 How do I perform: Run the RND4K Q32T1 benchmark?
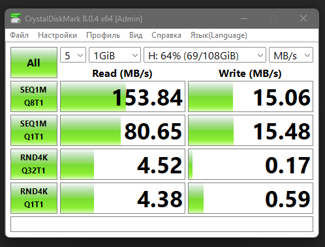pyautogui.click(x=34, y=164)
